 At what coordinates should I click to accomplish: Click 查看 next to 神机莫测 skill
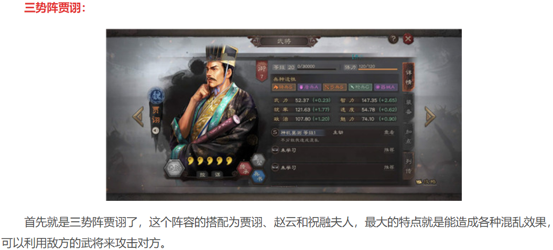[x=389, y=133]
